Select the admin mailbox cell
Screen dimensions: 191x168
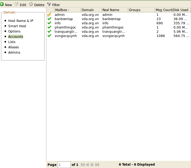(60, 15)
